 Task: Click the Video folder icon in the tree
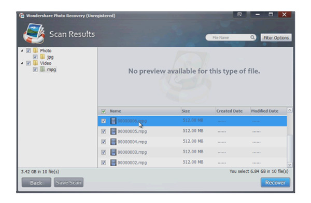pos(35,63)
